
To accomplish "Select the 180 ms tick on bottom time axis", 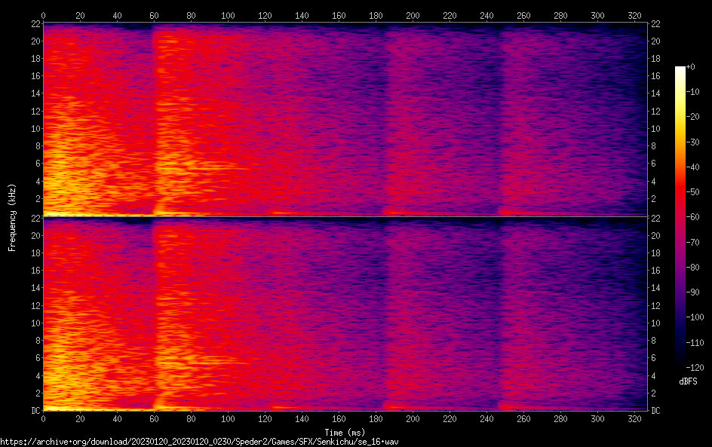I will coord(376,412).
